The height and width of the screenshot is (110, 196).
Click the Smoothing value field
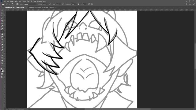point(73,4)
